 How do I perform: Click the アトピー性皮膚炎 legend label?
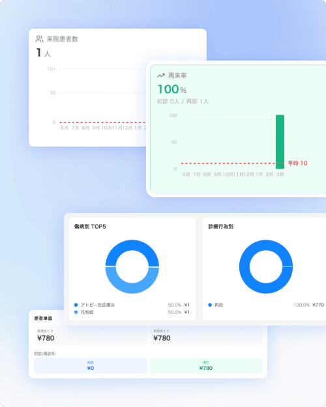click(98, 305)
